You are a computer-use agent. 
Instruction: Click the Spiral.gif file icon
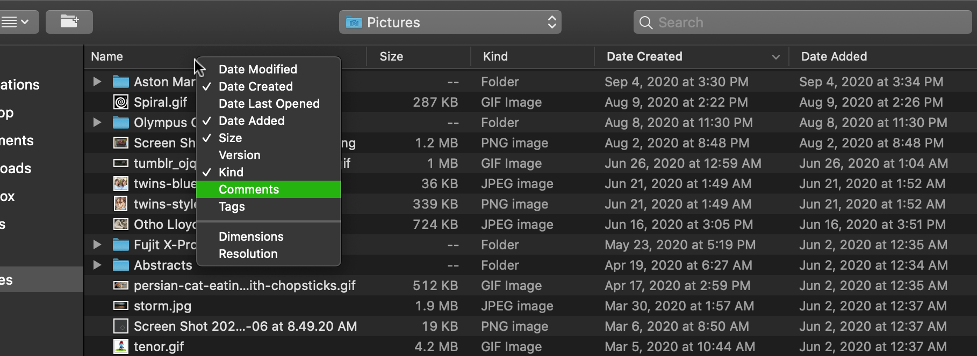121,102
